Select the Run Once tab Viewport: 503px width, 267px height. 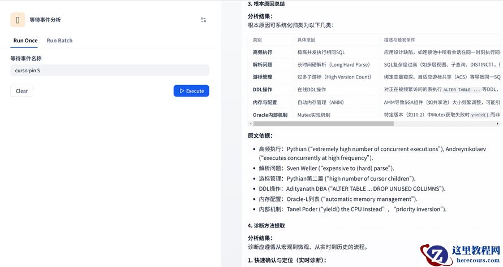click(25, 41)
